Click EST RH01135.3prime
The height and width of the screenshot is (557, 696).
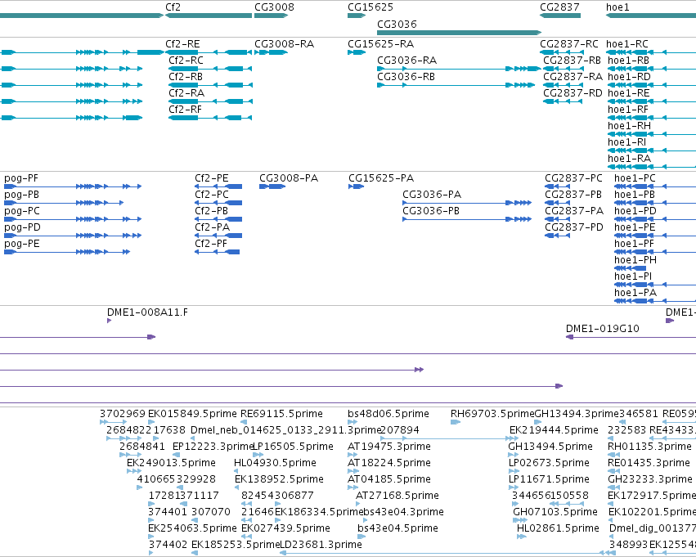[613, 455]
